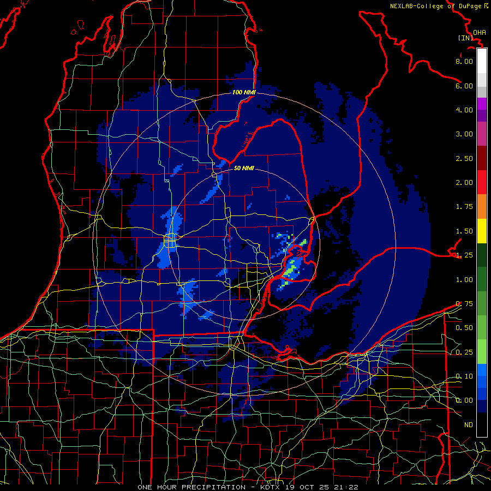Select the bright red legend swatch
491x491 pixels.
click(482, 182)
